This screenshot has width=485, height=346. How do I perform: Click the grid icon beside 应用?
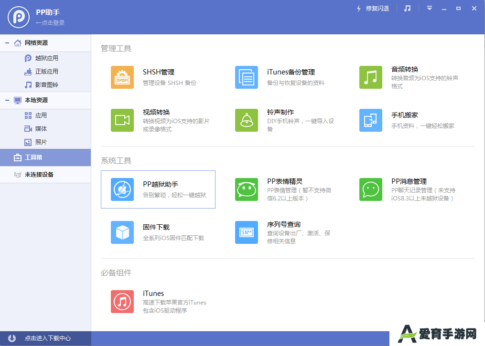28,115
